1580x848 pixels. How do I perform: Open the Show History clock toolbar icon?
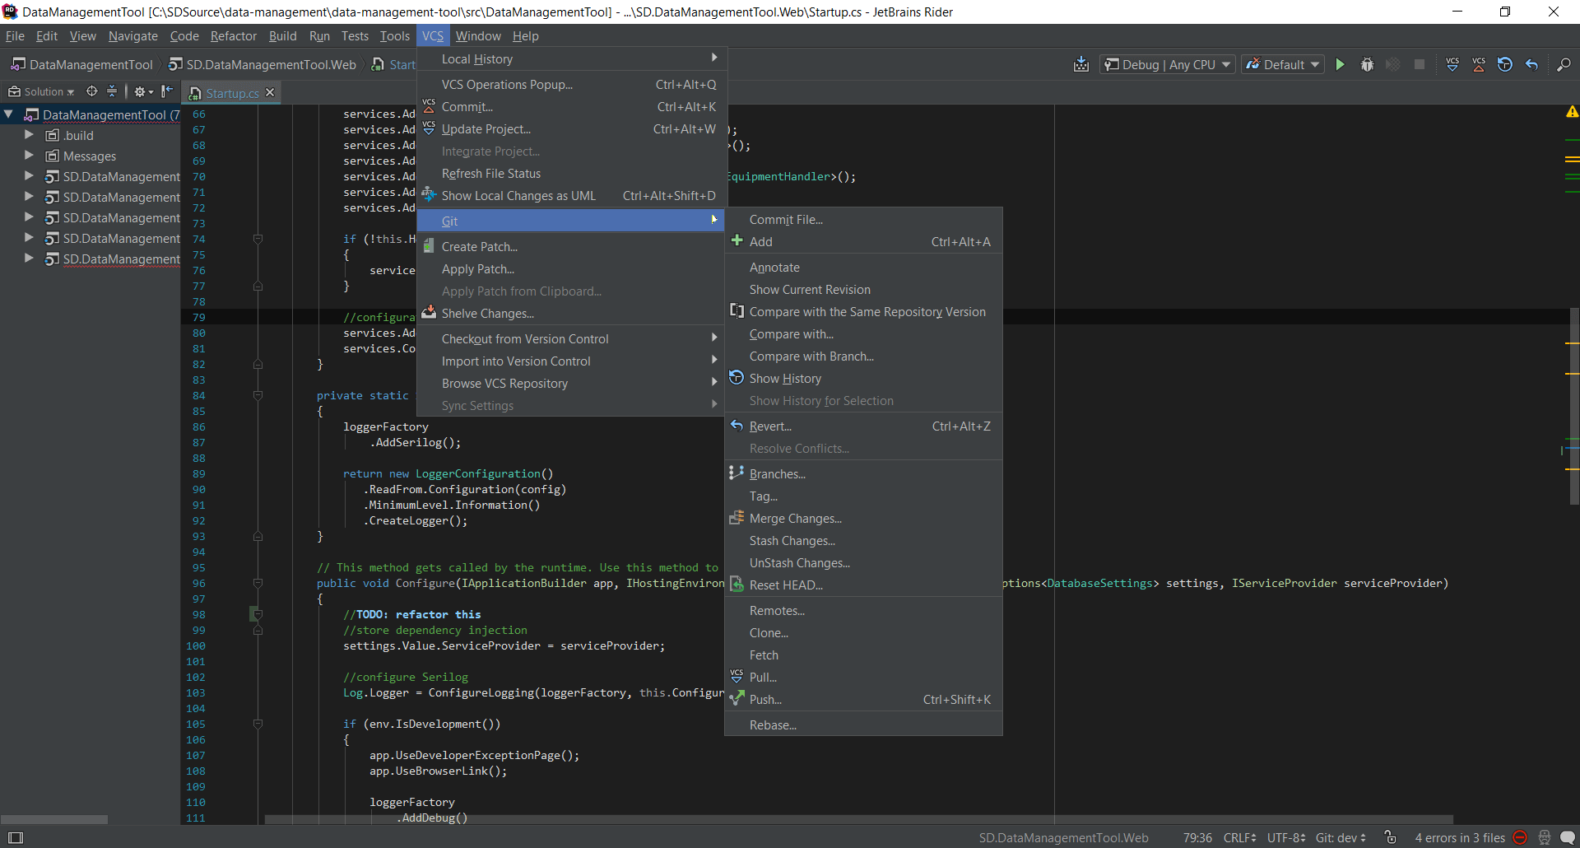pyautogui.click(x=1505, y=64)
